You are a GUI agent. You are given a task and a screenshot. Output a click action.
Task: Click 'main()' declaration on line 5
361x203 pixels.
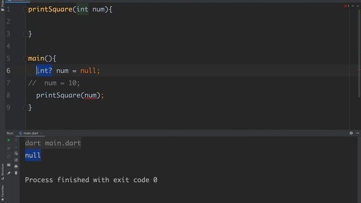pyautogui.click(x=40, y=59)
